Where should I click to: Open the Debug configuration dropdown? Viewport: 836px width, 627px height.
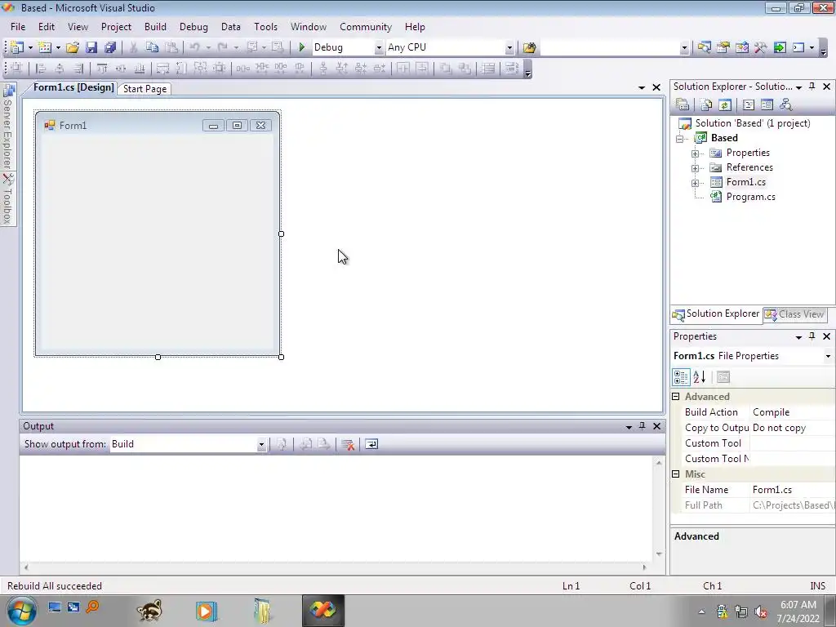pos(379,47)
